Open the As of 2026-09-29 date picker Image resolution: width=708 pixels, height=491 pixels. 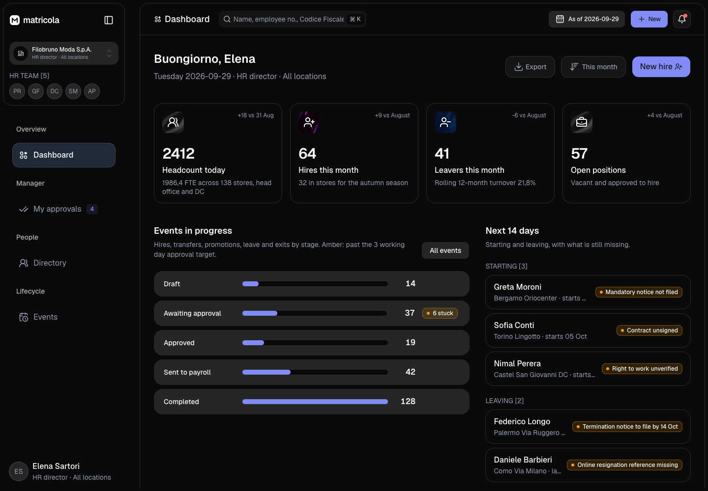587,19
